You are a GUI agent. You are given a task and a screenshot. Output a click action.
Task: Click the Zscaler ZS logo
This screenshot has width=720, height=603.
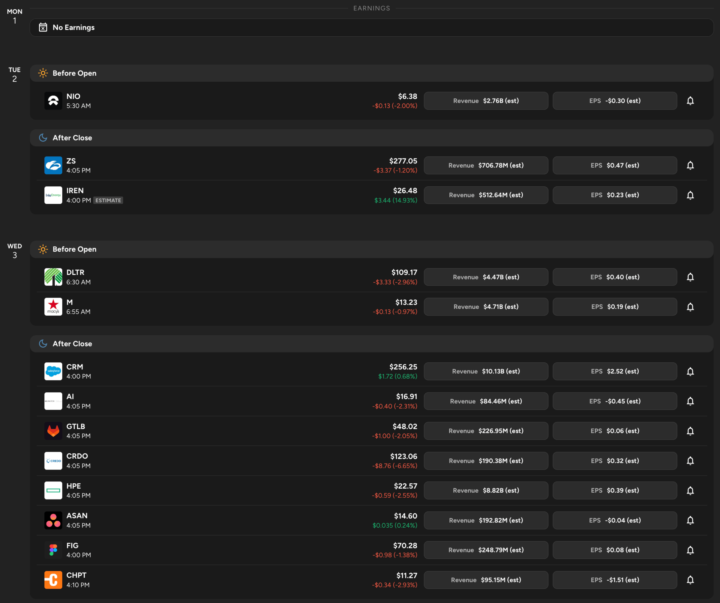53,165
